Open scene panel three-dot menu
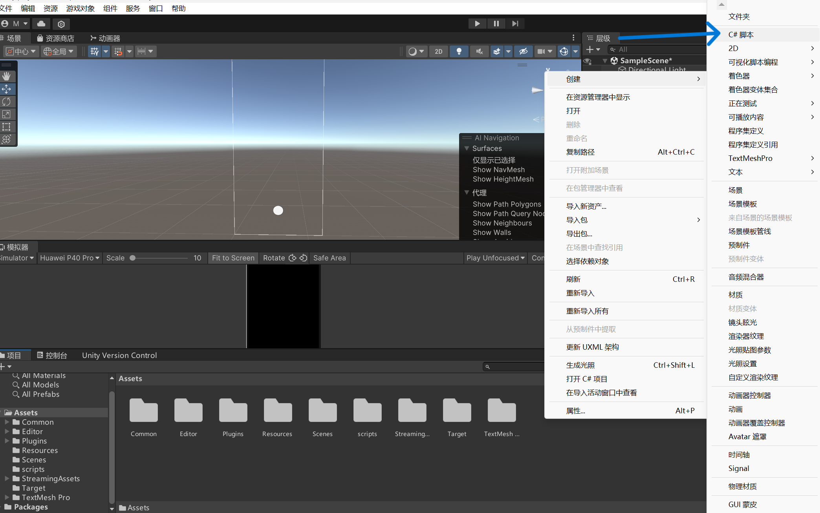This screenshot has height=513, width=820. click(x=573, y=38)
